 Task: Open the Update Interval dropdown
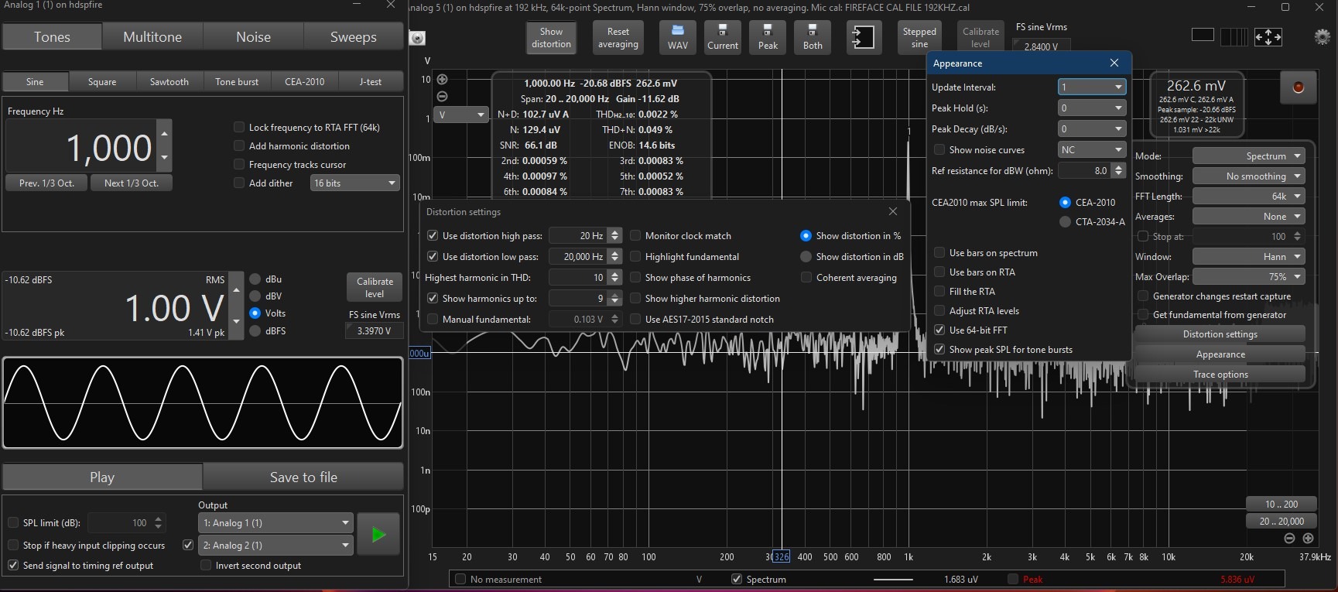coord(1091,87)
